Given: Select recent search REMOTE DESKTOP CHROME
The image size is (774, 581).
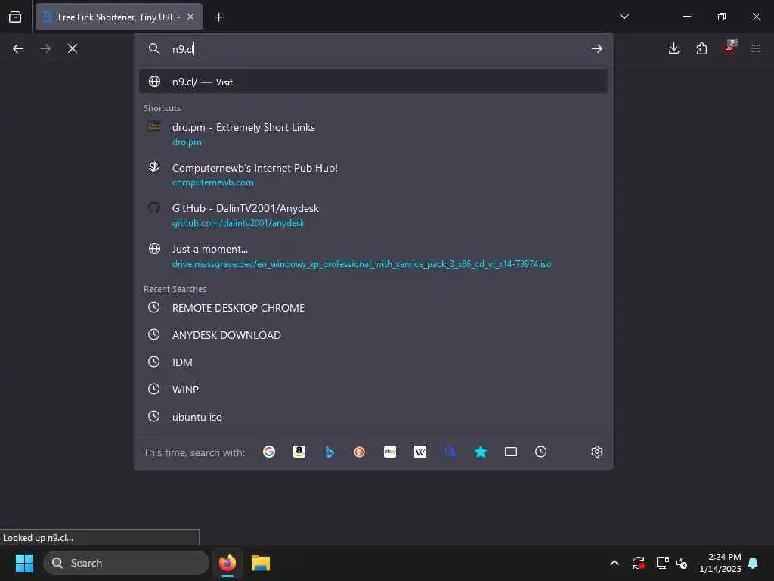Looking at the screenshot, I should [x=373, y=308].
